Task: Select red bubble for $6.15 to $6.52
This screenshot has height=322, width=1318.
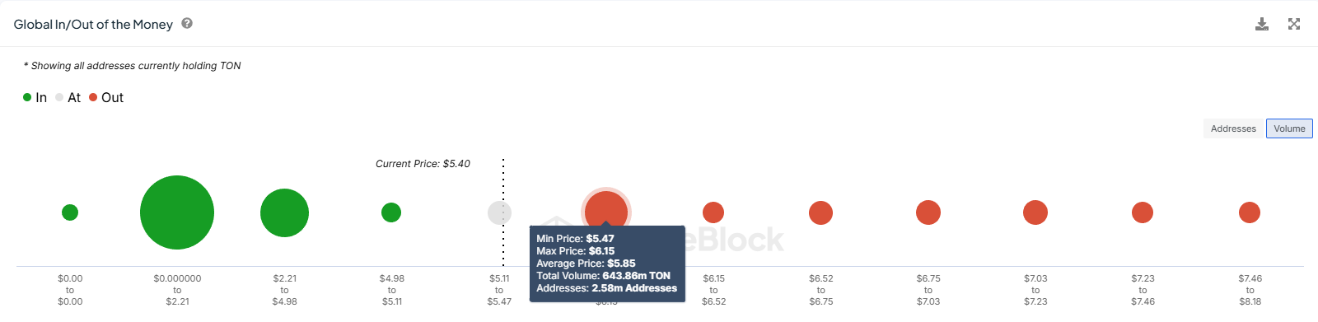Action: point(713,212)
